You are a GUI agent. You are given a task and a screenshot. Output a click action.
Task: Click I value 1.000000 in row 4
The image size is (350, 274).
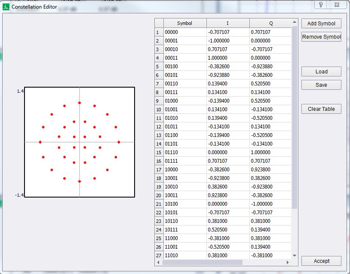point(227,58)
